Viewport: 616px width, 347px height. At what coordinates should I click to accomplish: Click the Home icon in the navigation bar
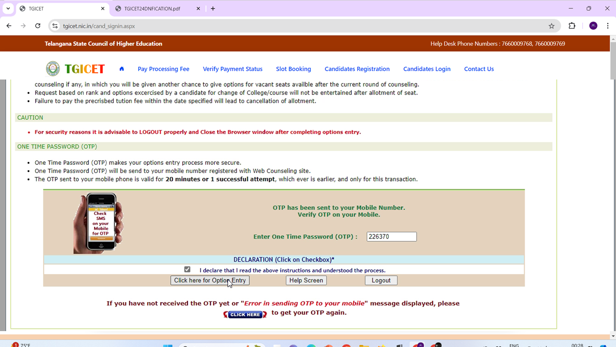pos(121,69)
